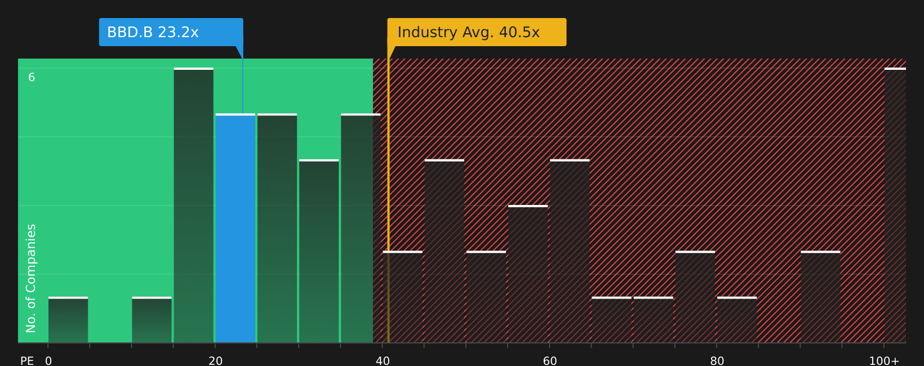924x366 pixels.
Task: Click the '100+' x-axis label
Action: [884, 361]
